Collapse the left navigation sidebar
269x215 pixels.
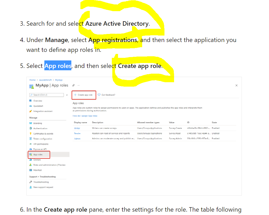[x=67, y=95]
